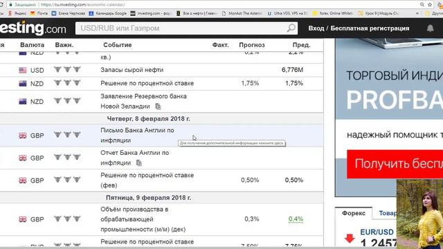Click the Investing.com logo
The image size is (443, 249).
tap(33, 28)
